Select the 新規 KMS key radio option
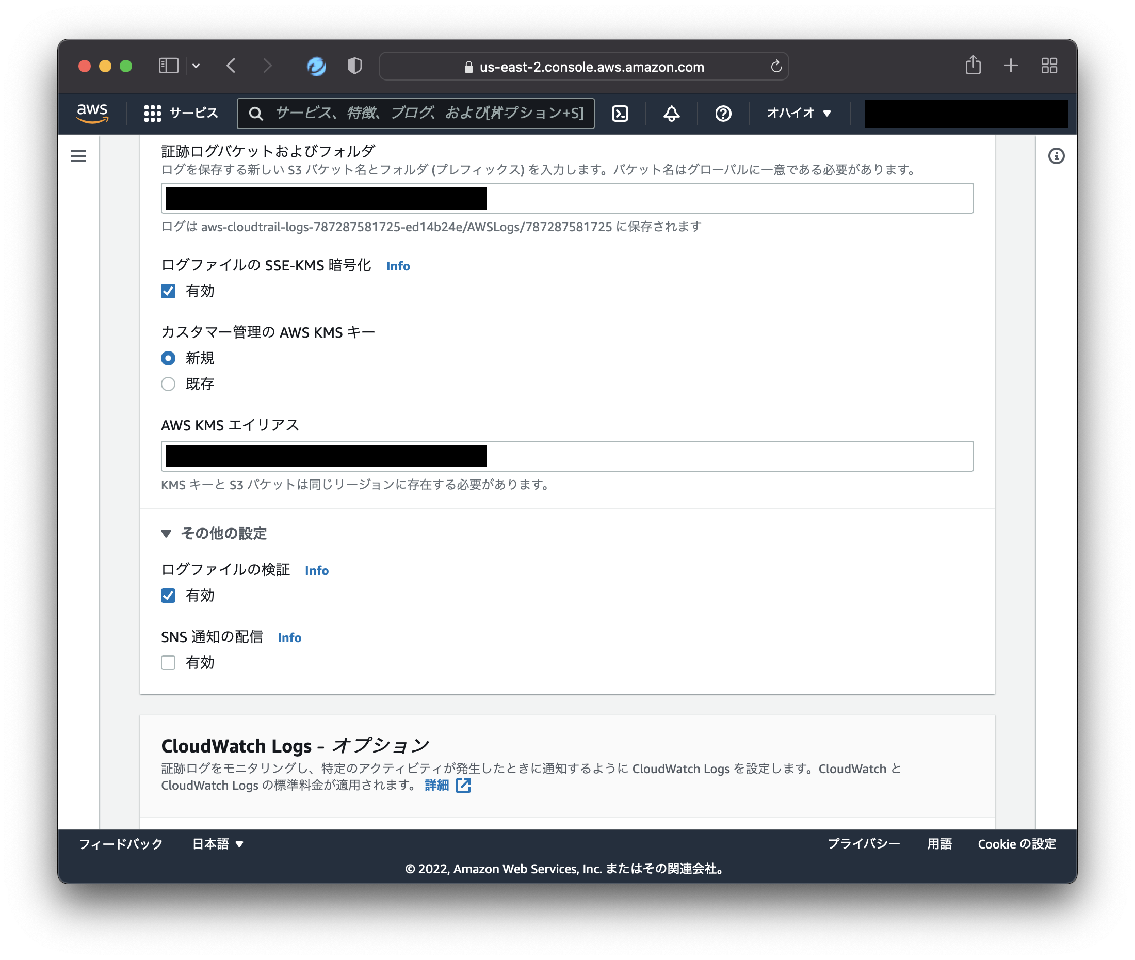1135x960 pixels. pyautogui.click(x=168, y=358)
